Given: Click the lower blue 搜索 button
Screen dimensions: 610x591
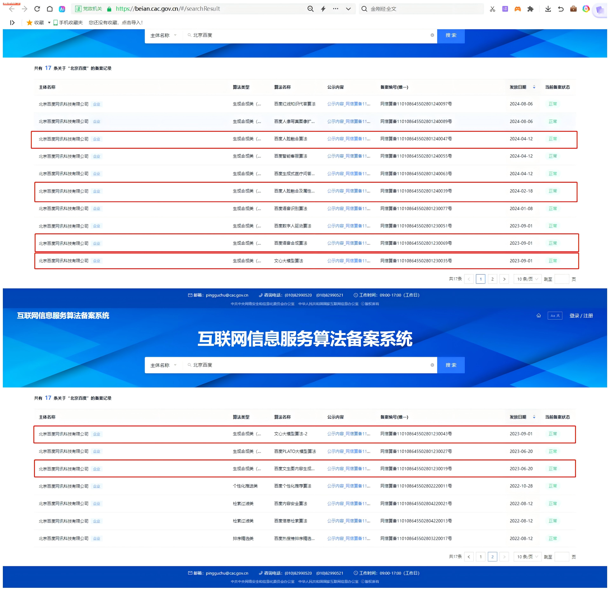Looking at the screenshot, I should (x=451, y=365).
